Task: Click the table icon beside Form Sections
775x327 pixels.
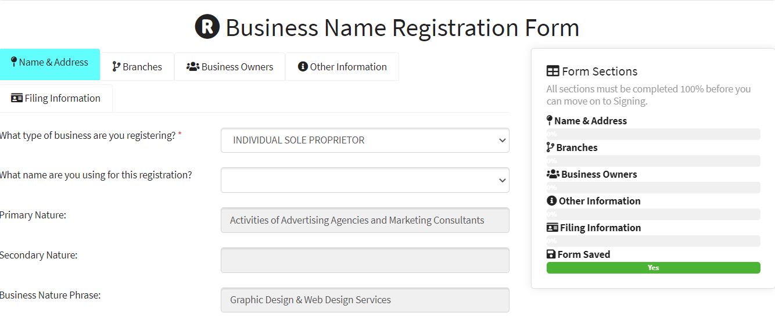Action: [x=553, y=71]
